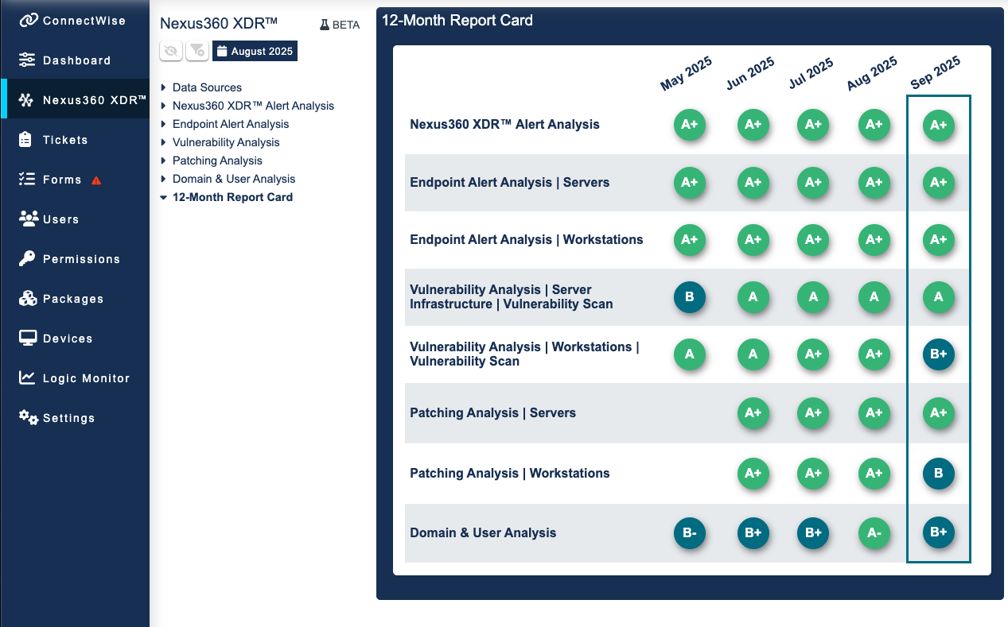Image resolution: width=1008 pixels, height=627 pixels.
Task: Open Devices in the sidebar menu
Action: [x=75, y=338]
